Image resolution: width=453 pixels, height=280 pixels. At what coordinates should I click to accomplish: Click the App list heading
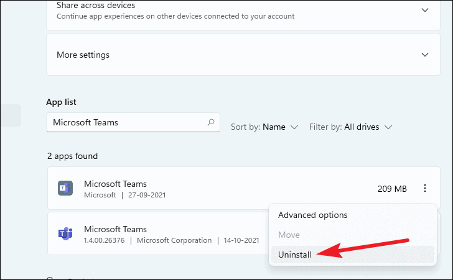click(x=61, y=102)
